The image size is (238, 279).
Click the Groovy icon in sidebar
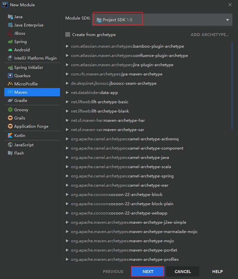point(10,110)
